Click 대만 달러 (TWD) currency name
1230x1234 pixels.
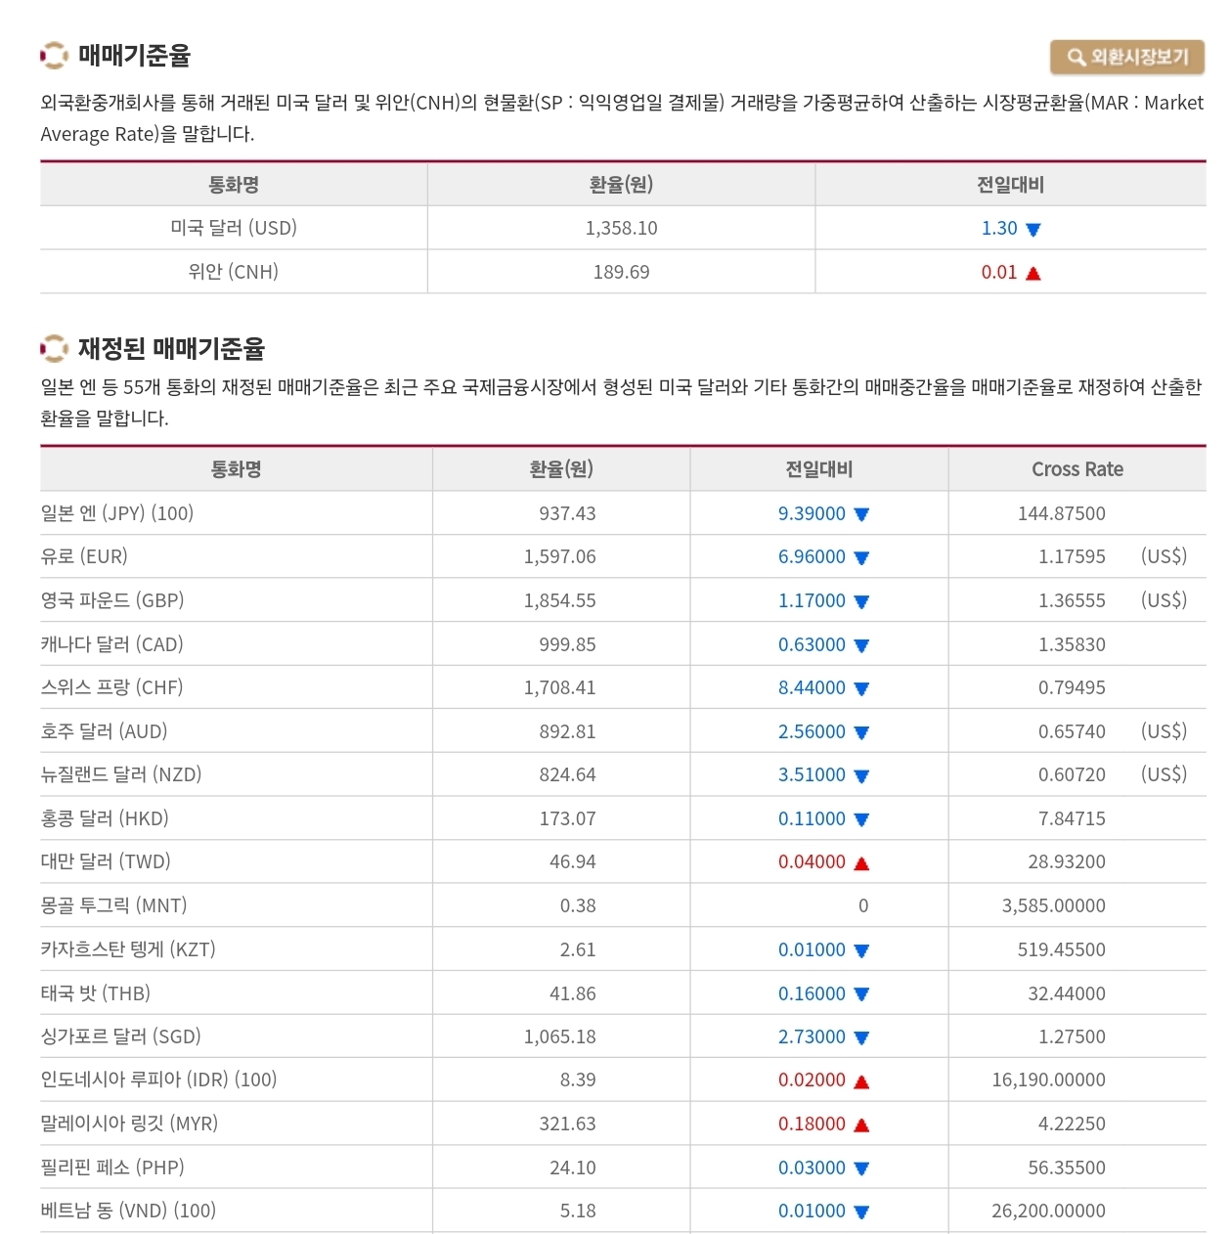[106, 861]
